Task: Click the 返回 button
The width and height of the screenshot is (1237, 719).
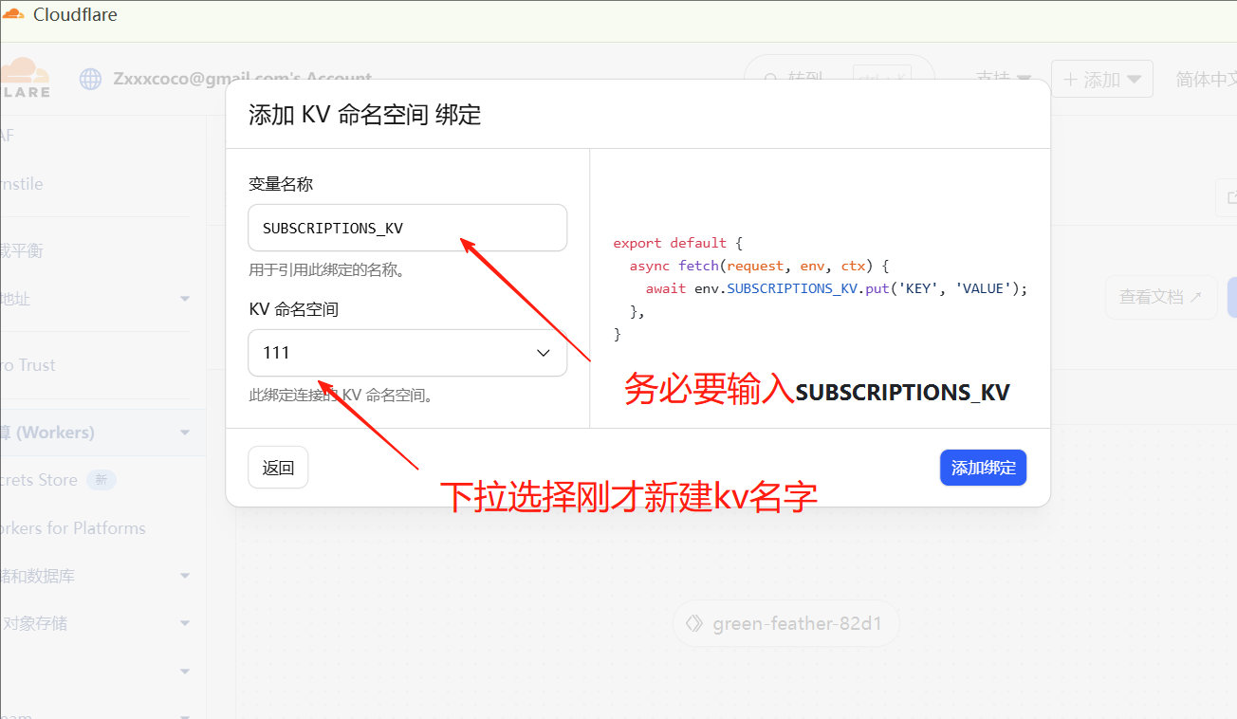Action: 278,468
